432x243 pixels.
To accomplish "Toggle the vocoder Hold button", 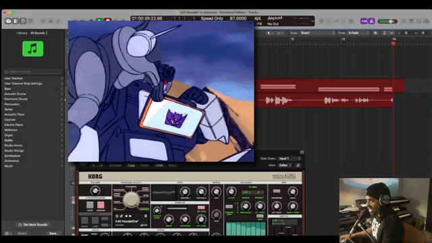I will point(260,216).
